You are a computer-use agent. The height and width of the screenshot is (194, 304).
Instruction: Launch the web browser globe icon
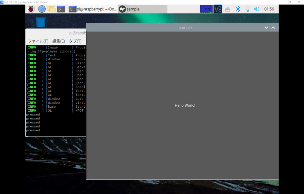pos(42,9)
